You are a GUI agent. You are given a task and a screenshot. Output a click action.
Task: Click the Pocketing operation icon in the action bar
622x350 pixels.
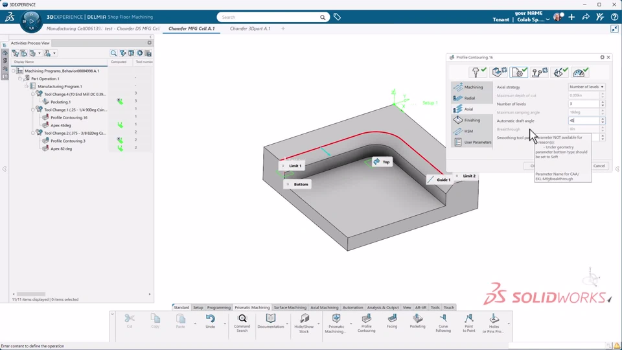[418, 319]
